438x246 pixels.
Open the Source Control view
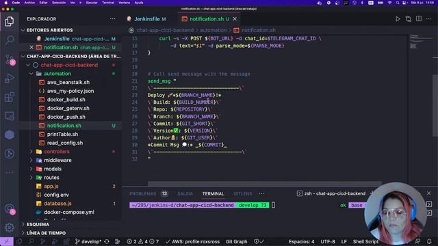(x=10, y=59)
